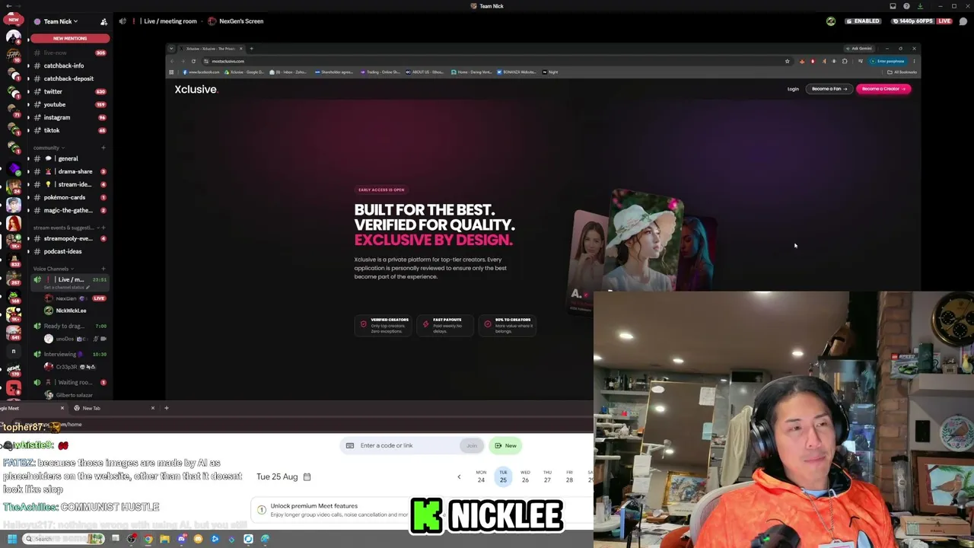Open the All Bookmarks folder

(x=902, y=72)
